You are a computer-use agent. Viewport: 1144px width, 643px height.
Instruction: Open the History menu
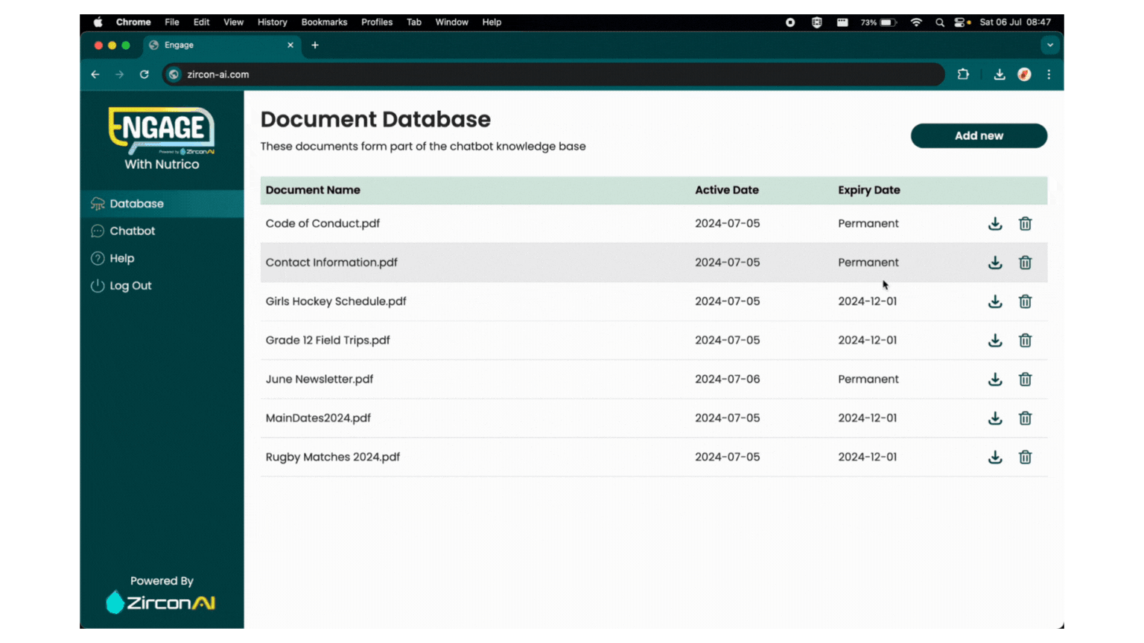tap(272, 22)
